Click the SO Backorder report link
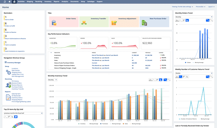 16,96
